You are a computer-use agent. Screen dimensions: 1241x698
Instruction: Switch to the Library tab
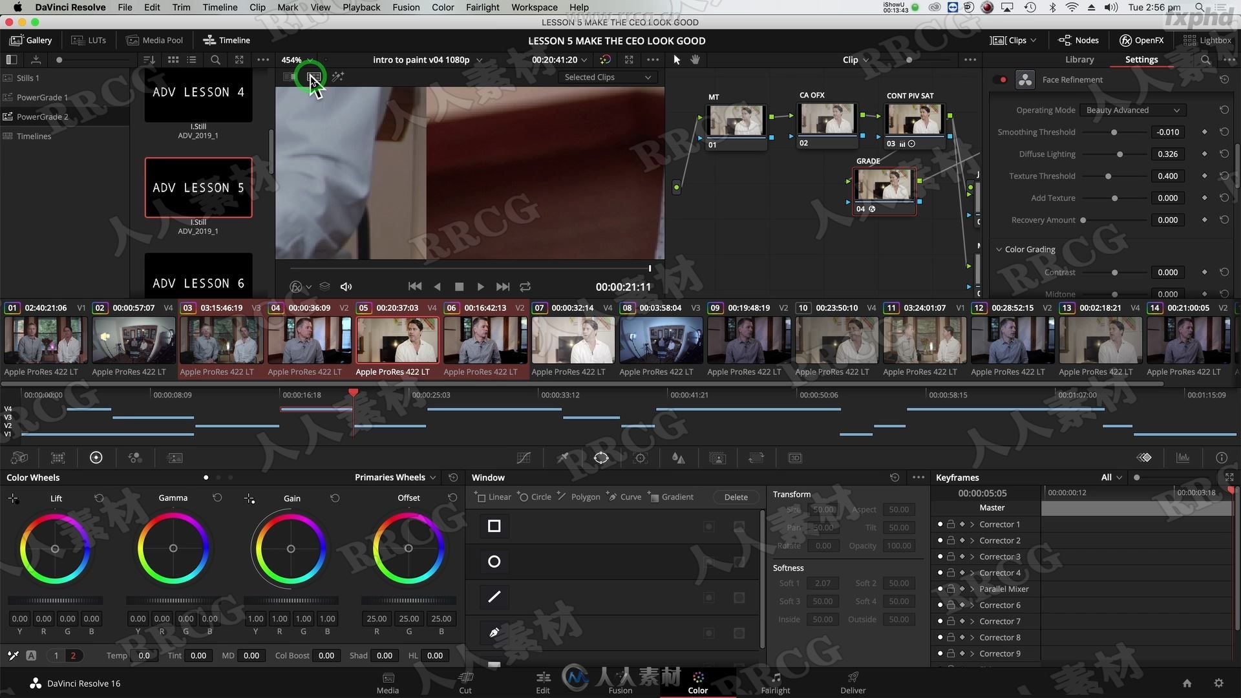tap(1079, 59)
